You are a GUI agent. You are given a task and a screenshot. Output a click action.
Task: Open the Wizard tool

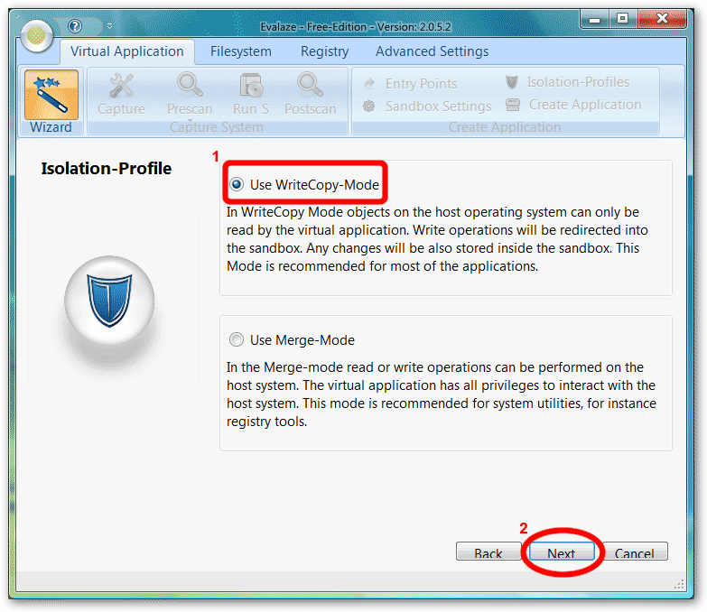pyautogui.click(x=51, y=101)
